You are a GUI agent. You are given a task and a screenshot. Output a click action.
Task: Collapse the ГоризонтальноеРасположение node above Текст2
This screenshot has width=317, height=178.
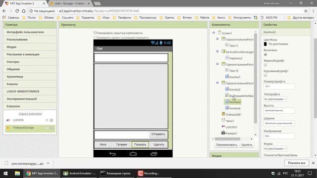click(217, 64)
